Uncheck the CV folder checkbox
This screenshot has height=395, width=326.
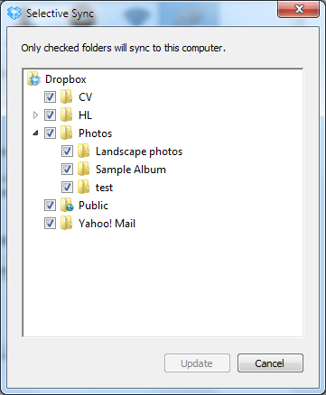pos(50,97)
